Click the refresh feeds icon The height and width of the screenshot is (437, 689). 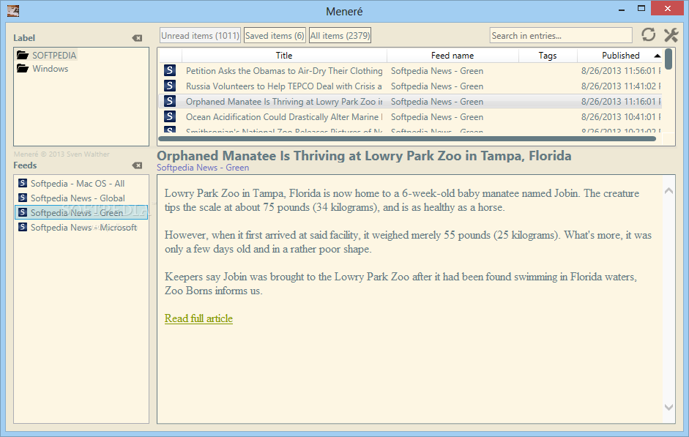[x=648, y=34]
